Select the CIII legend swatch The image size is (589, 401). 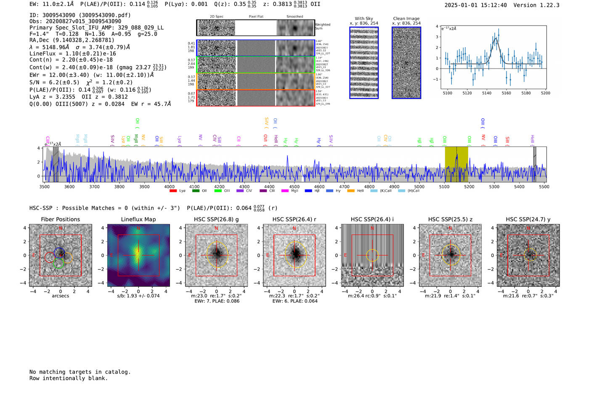click(263, 191)
